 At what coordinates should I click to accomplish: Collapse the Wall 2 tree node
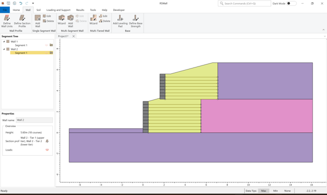click(4, 49)
